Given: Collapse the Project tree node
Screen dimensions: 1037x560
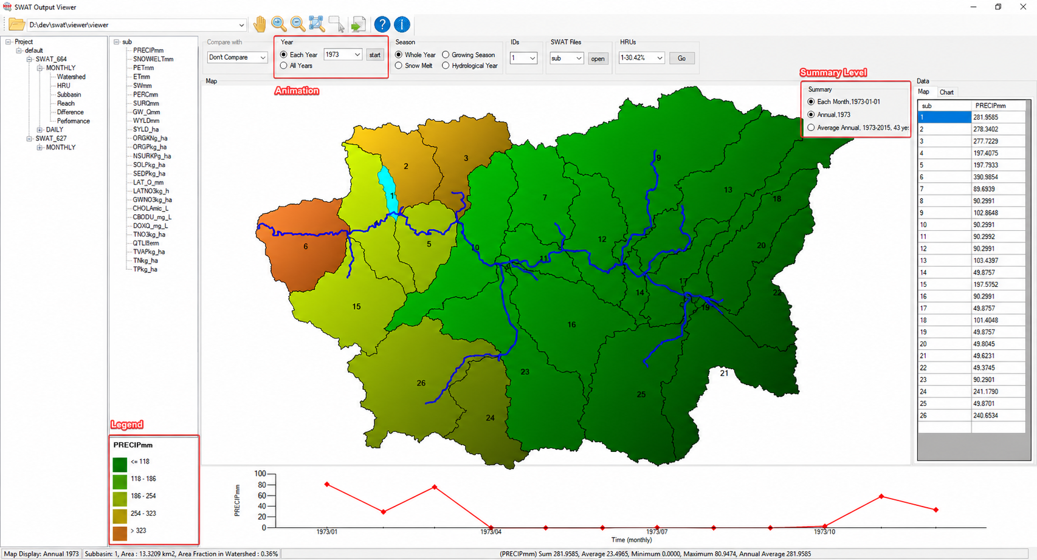Looking at the screenshot, I should tap(9, 42).
